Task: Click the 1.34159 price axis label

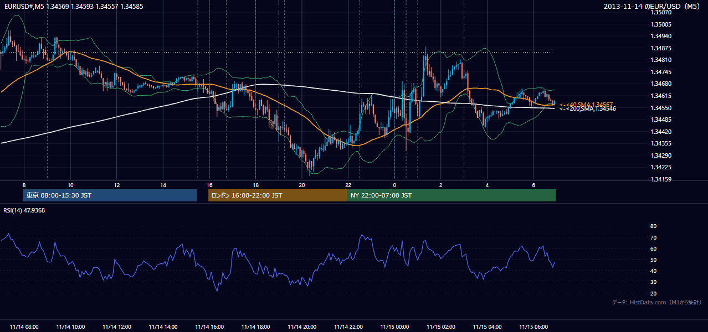Action: click(660, 179)
